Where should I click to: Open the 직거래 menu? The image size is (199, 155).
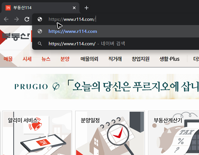click(115, 59)
